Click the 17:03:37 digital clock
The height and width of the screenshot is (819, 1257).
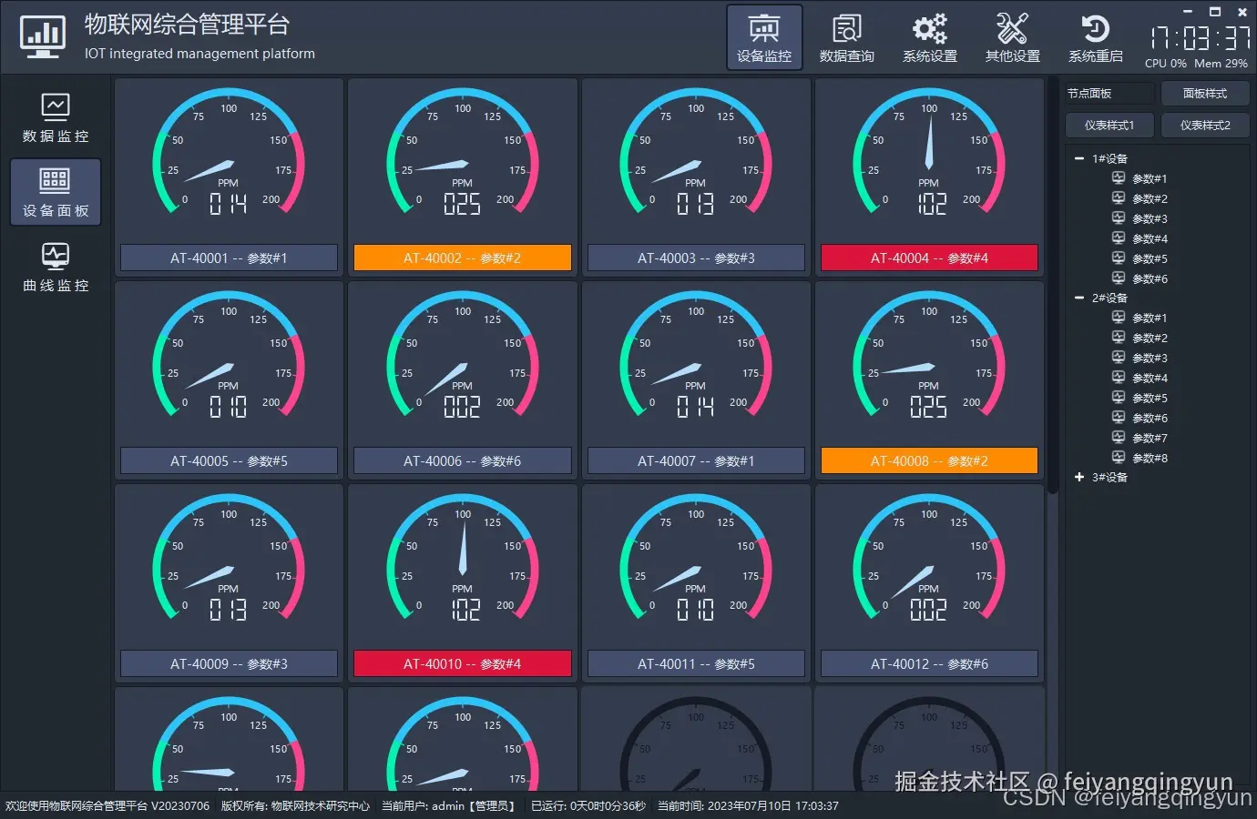1200,38
